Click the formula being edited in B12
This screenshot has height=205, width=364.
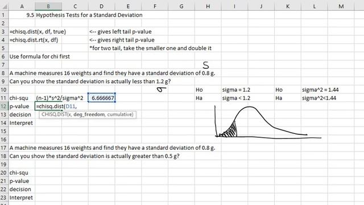[x=56, y=106]
